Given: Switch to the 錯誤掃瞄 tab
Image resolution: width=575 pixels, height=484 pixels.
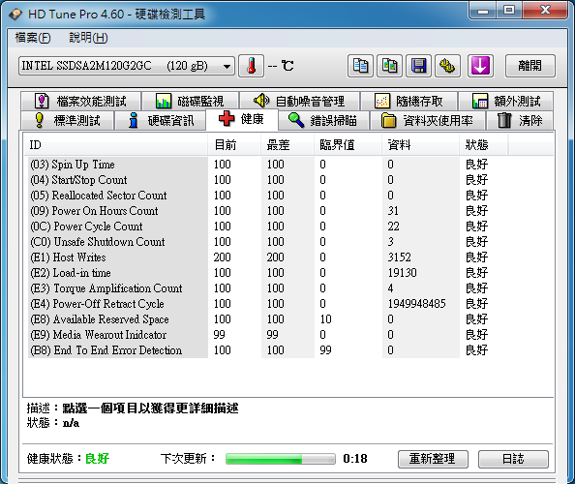Looking at the screenshot, I should (x=323, y=120).
